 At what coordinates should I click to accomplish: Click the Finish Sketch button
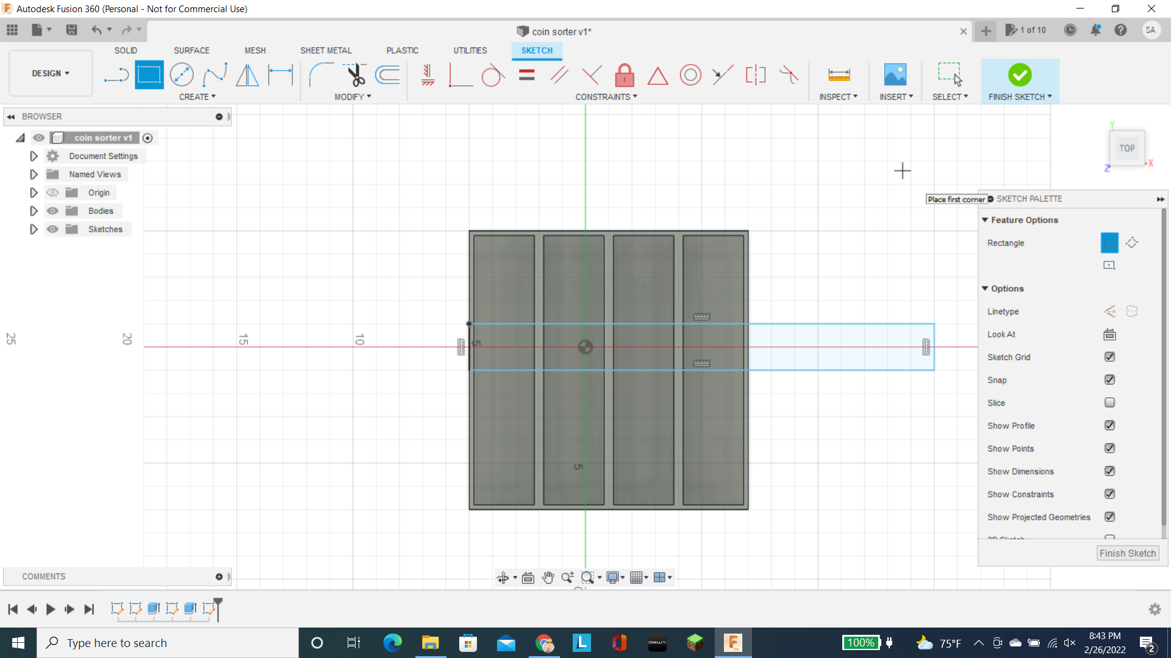coord(1020,74)
